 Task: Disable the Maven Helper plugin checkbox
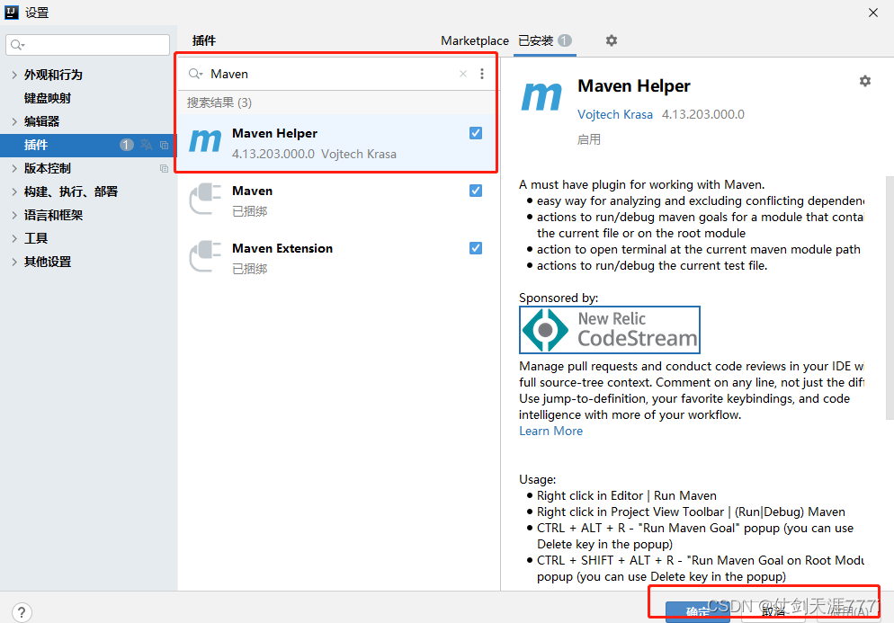click(x=476, y=133)
